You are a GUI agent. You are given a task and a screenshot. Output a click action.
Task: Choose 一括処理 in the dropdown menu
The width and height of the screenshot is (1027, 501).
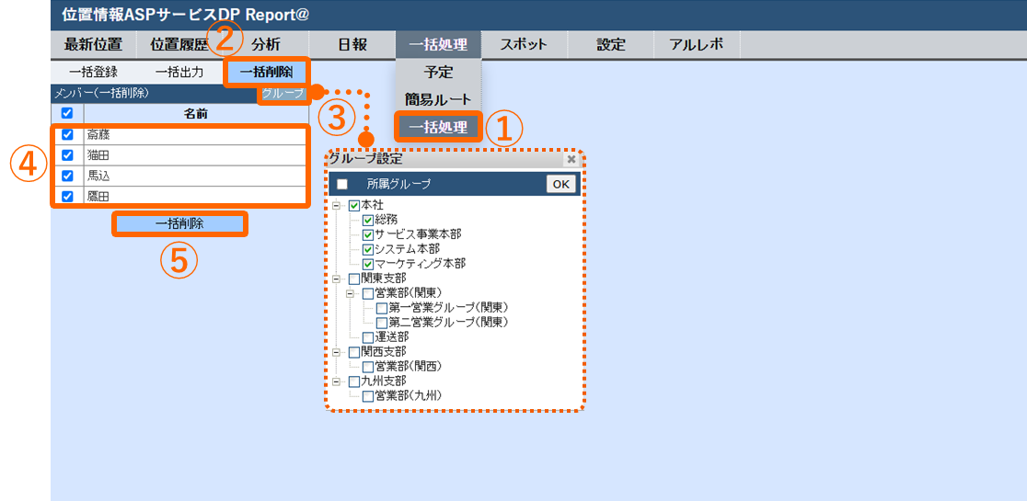pyautogui.click(x=438, y=127)
